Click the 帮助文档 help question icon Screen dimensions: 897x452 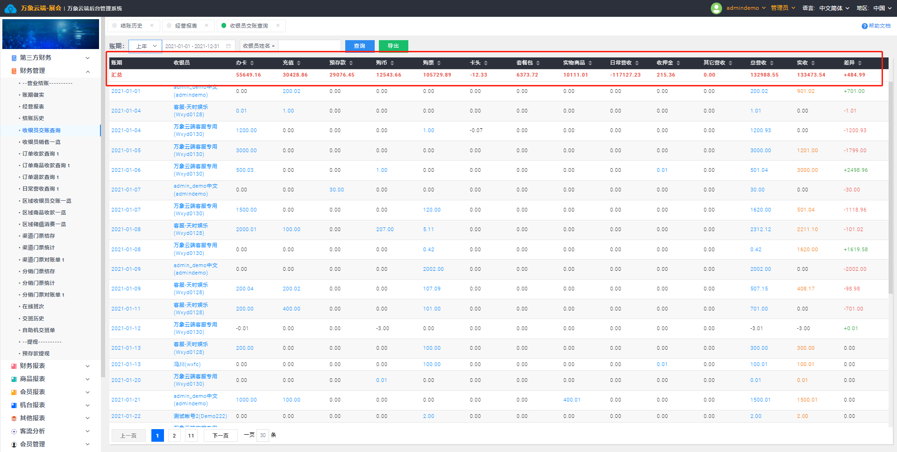click(x=864, y=26)
